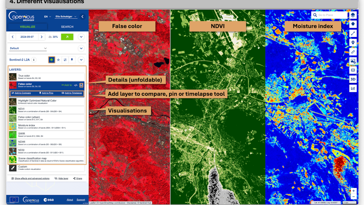The height and width of the screenshot is (205, 364).
Task: Expand the Sentinel-2 L2A section chevron
Action: [81, 60]
